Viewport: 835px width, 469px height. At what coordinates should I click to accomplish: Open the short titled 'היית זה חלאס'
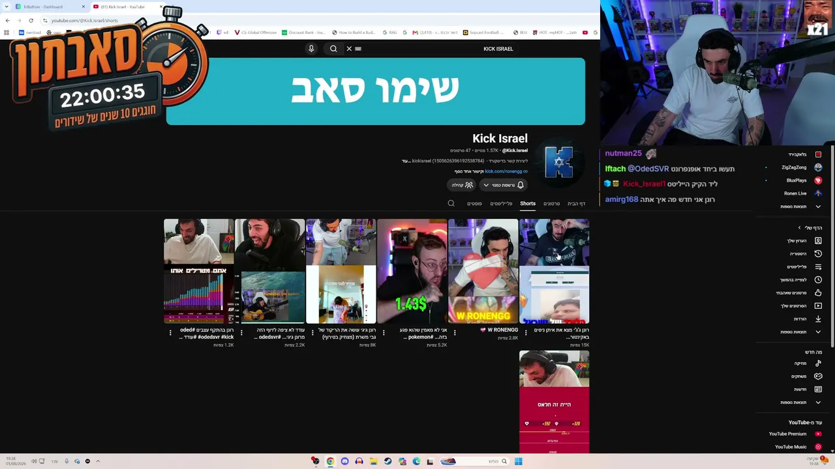pyautogui.click(x=554, y=402)
